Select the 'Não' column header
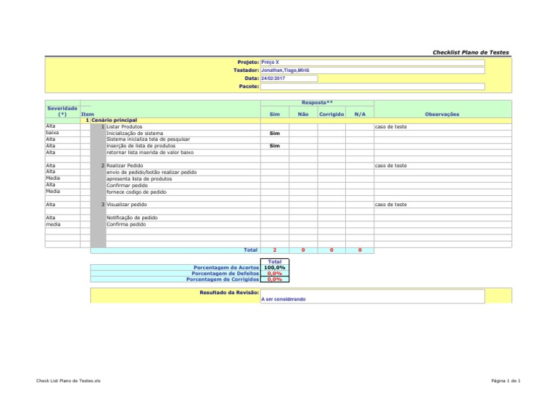 point(303,115)
